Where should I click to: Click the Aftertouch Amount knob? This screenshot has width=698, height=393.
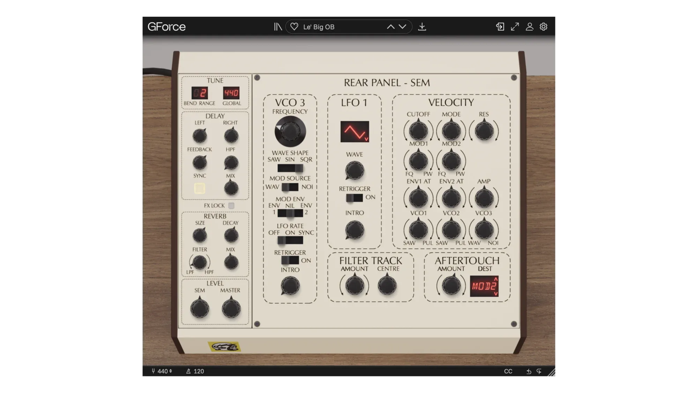pyautogui.click(x=451, y=286)
